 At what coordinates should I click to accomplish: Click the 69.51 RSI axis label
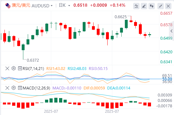(x=167, y=76)
